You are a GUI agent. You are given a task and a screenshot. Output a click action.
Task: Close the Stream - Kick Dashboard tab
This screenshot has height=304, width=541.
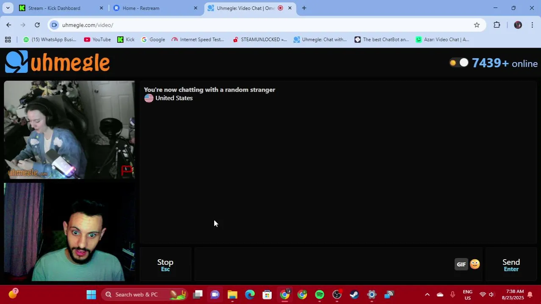[101, 8]
